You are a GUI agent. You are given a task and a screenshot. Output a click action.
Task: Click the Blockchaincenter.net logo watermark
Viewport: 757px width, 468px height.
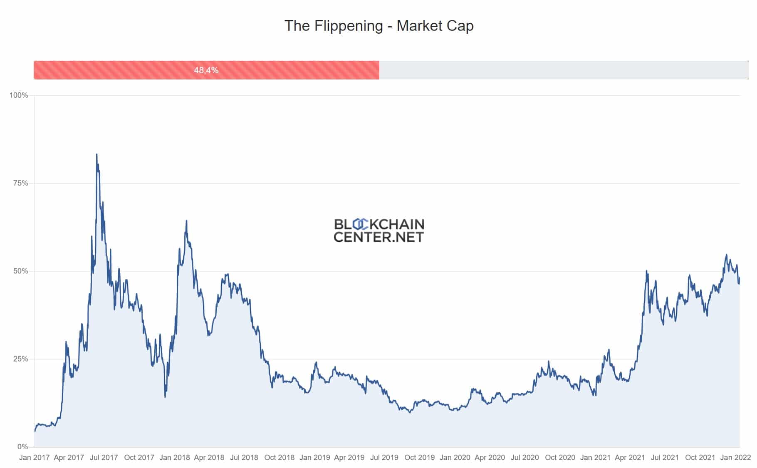pos(378,230)
